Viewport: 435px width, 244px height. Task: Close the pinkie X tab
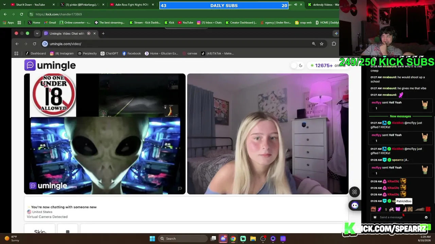point(104,5)
